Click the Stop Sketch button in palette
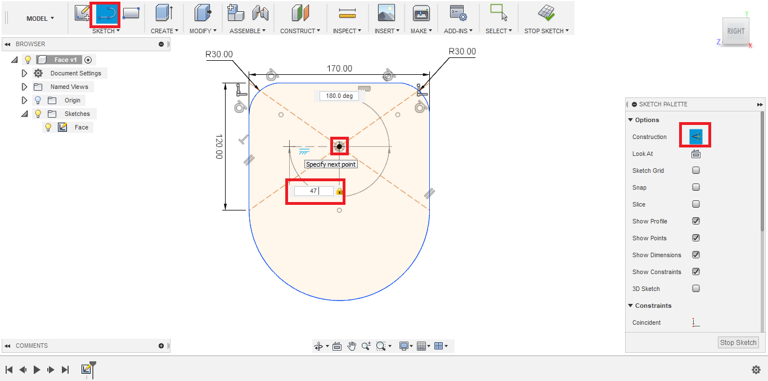 tap(739, 342)
